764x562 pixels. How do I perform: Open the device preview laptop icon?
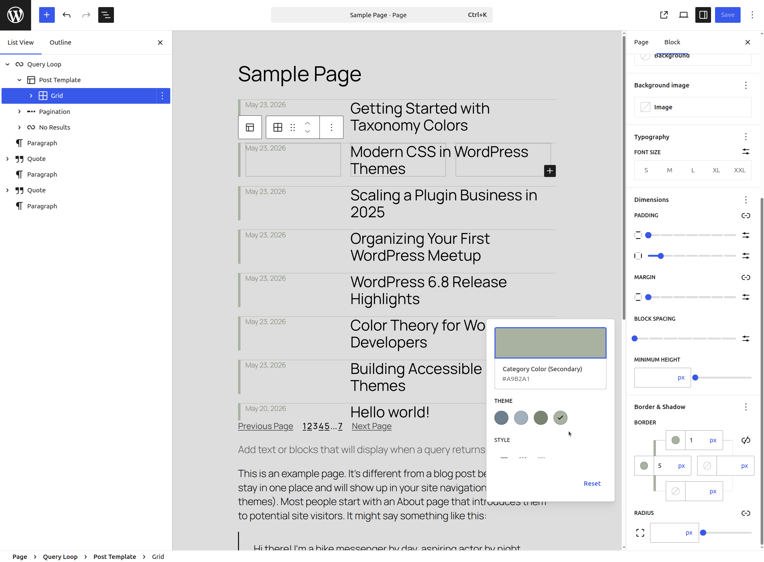tap(683, 15)
